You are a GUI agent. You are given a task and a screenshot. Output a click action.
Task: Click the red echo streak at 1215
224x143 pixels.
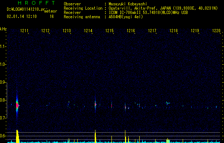coord(111,105)
